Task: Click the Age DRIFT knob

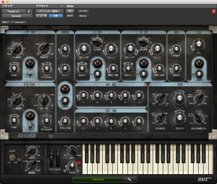Action: coord(176,49)
